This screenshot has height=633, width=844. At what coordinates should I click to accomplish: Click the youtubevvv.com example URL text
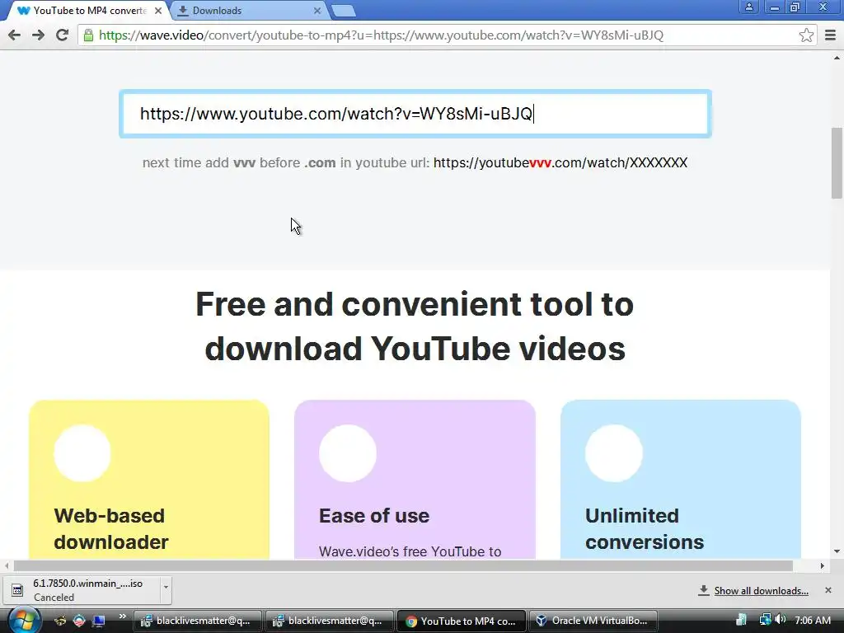pyautogui.click(x=560, y=162)
